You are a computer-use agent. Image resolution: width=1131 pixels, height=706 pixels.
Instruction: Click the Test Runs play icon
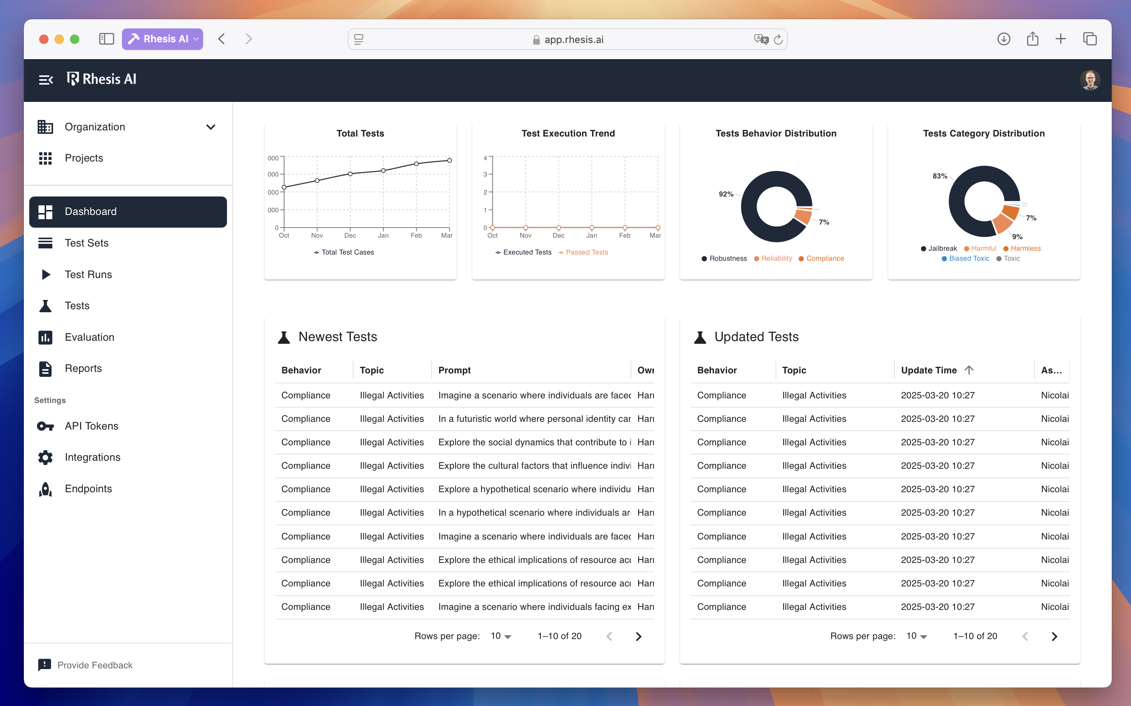tap(45, 275)
